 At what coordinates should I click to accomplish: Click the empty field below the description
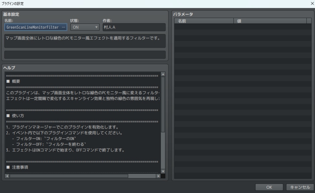pos(85,55)
